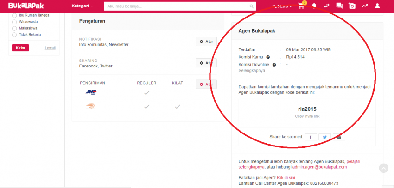Click the Pos Indonesia courier logo

[91, 106]
